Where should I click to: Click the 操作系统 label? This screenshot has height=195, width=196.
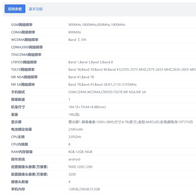(x=18, y=160)
